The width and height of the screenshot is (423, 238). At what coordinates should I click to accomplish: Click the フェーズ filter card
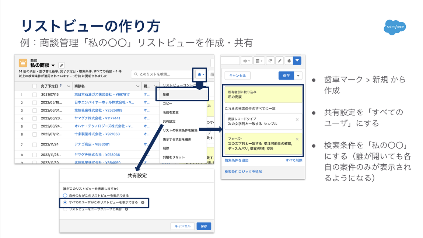(263, 144)
